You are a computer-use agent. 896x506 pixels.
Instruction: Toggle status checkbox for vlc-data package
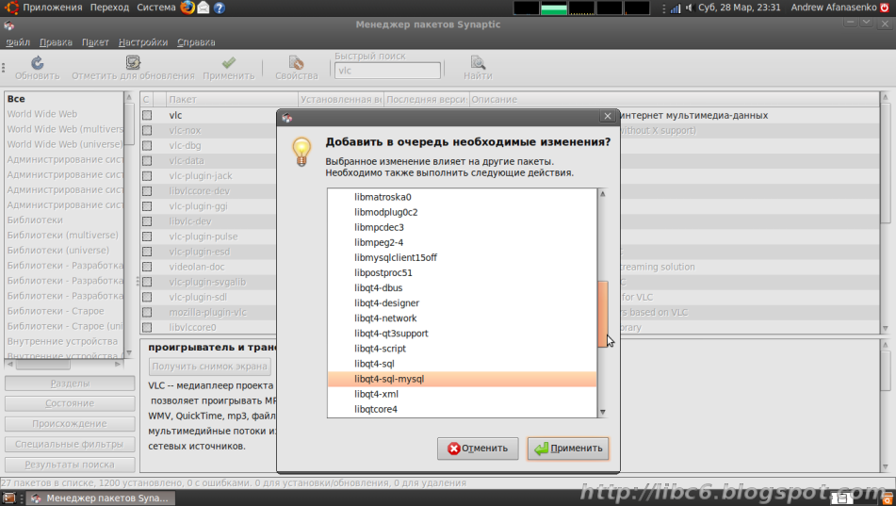147,161
